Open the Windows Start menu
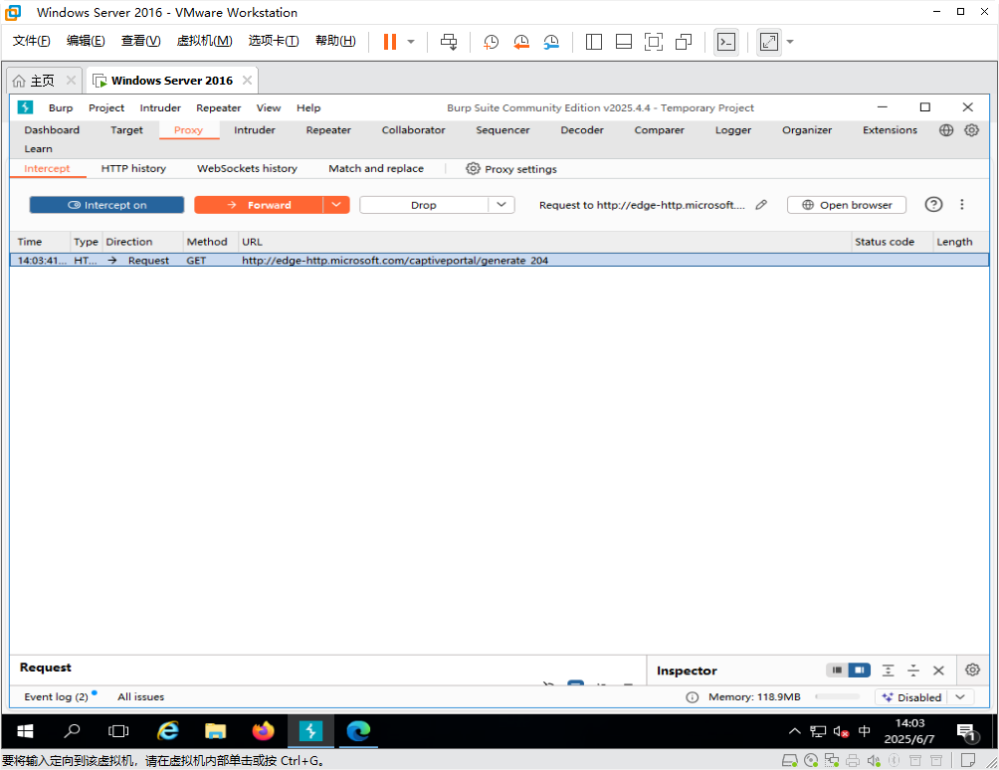The image size is (999, 770). tap(25, 731)
